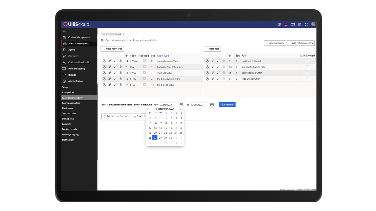Open Content Management menu

[79, 37]
